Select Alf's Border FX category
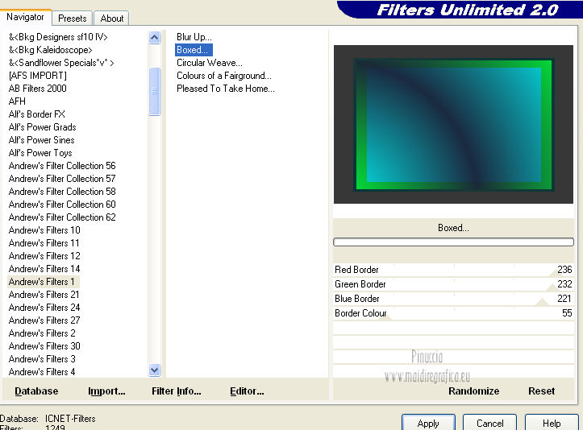 37,114
